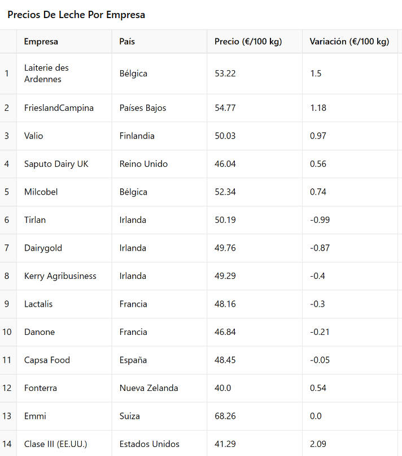Viewport: 402px width, 456px height.
Task: Click Nueva Zelanda country cell
Action: (x=159, y=388)
